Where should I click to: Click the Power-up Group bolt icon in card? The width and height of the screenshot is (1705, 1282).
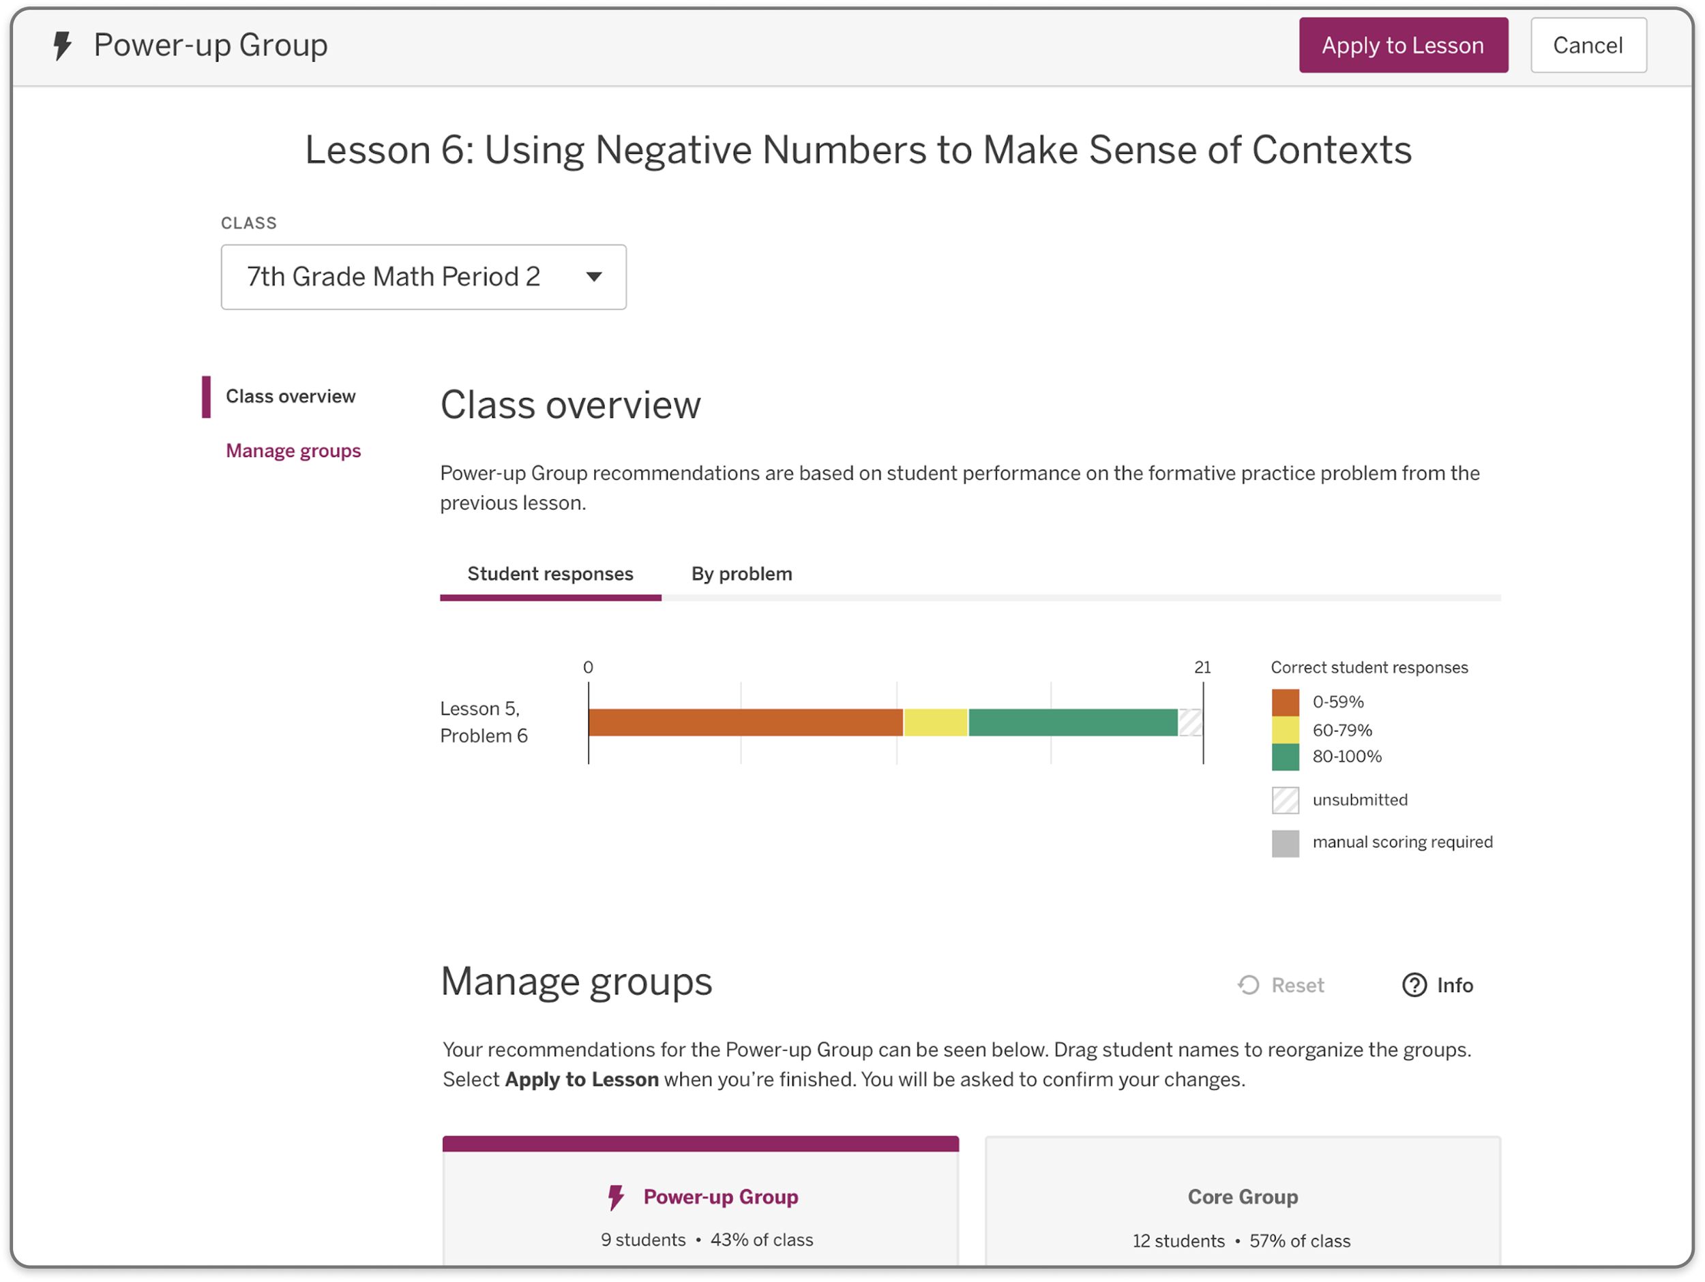click(615, 1197)
